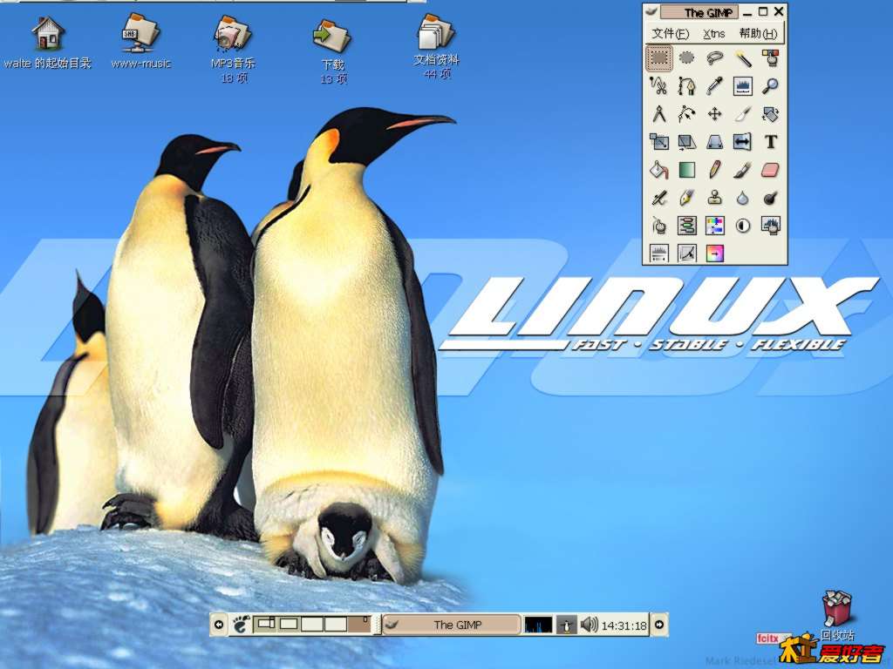Image resolution: width=893 pixels, height=669 pixels.
Task: Pick the Bucket Fill tool
Action: 659,170
